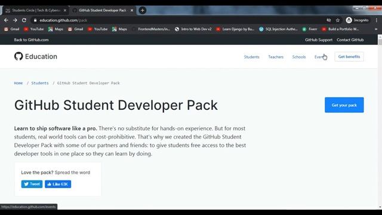Click the Back to GitHub.com link

[x=31, y=40]
